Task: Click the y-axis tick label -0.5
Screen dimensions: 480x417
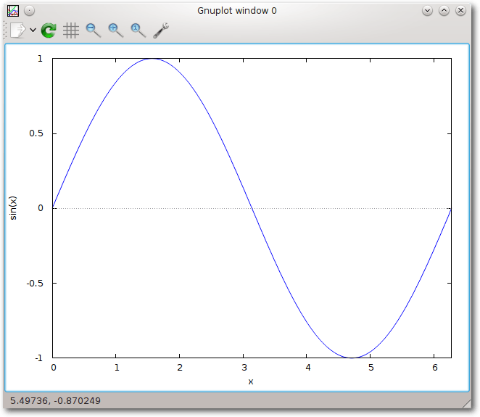Action: tap(35, 284)
